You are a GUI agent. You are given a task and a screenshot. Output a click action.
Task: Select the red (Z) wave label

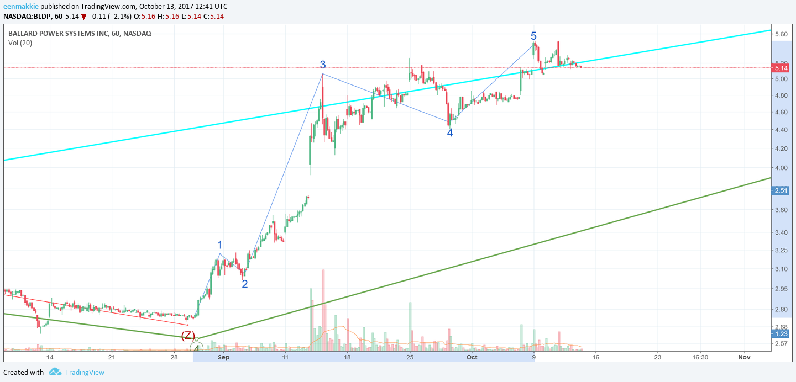tap(188, 335)
